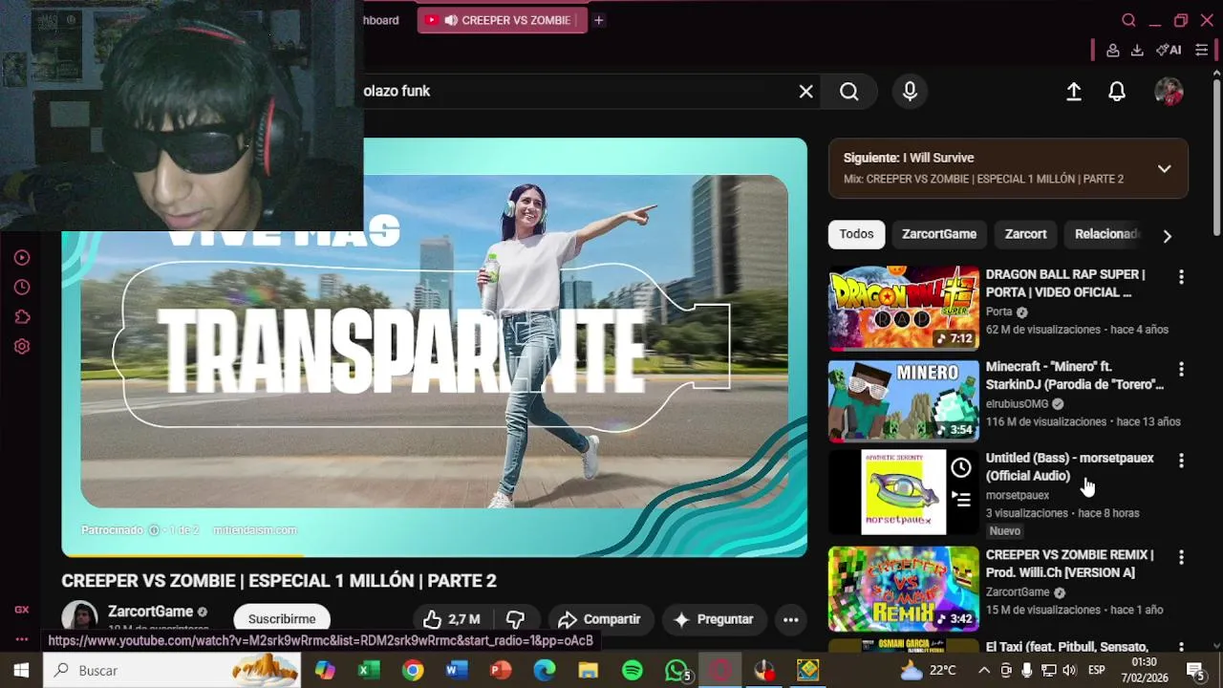
Task: Click Windows taskbar Buscar search box
Action: click(x=174, y=671)
